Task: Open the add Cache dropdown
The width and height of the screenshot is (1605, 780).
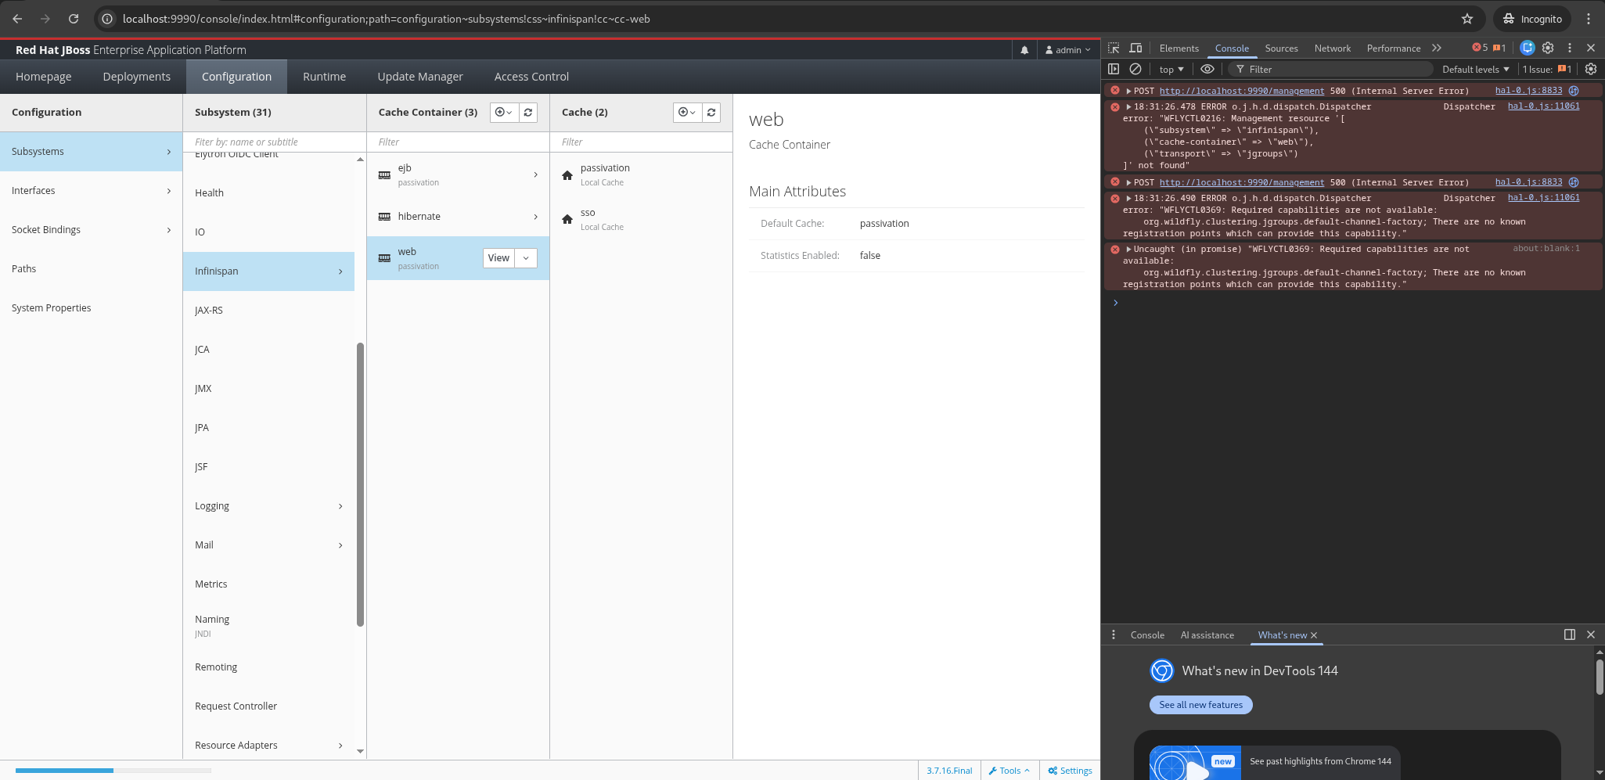Action: coord(687,113)
